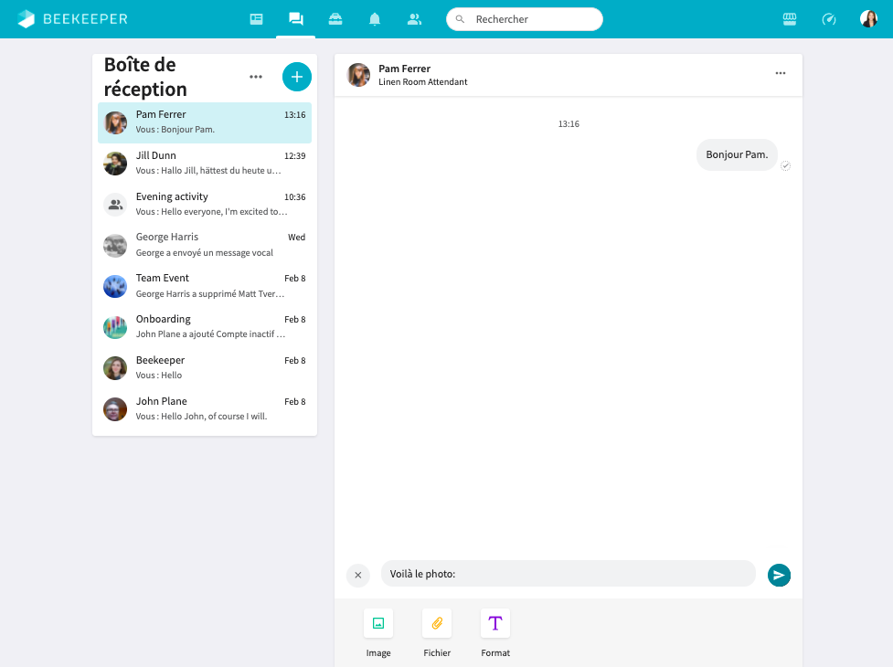The height and width of the screenshot is (667, 893).
Task: Open the Dashboard speedometer icon
Action: tap(829, 18)
